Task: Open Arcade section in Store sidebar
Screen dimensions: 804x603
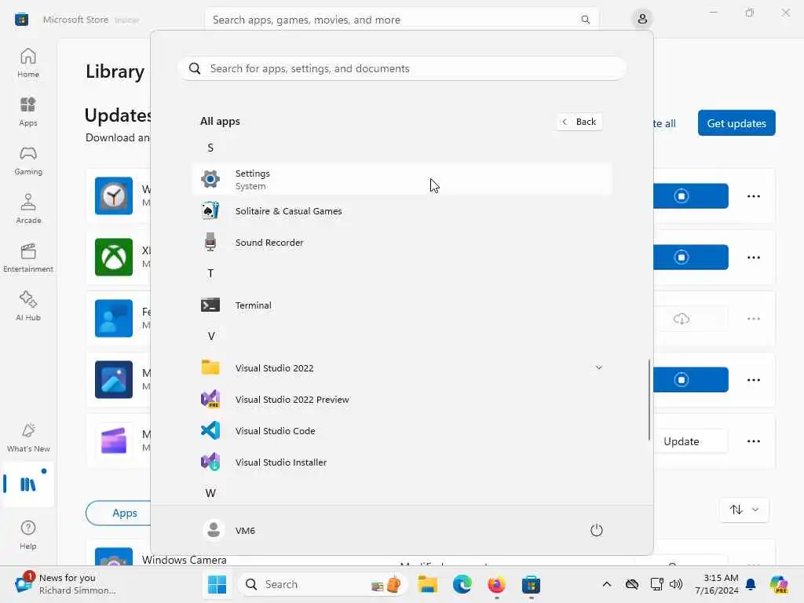Action: [28, 209]
